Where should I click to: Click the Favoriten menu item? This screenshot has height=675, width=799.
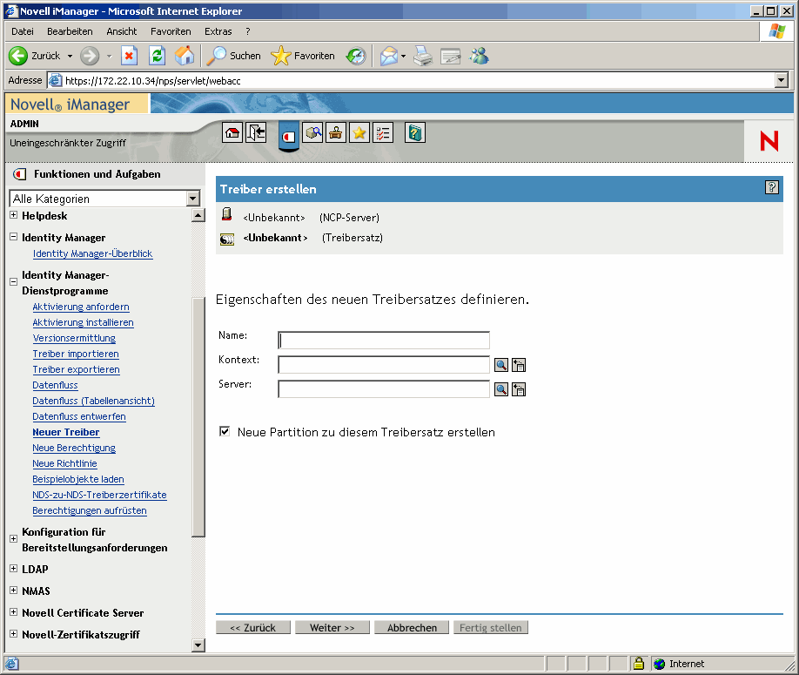[171, 30]
